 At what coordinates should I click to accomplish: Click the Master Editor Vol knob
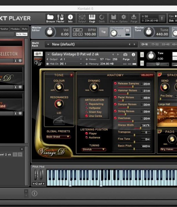coord(50,32)
